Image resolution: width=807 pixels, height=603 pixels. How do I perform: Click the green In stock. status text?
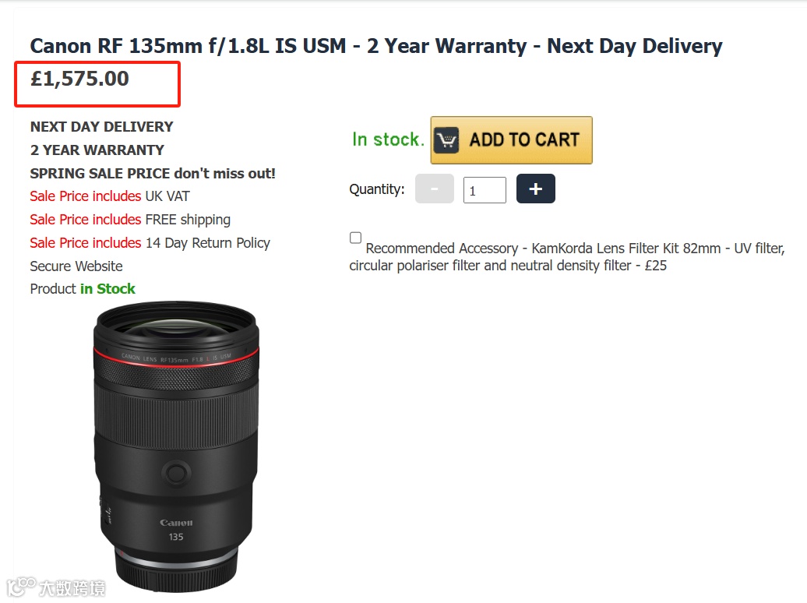388,139
